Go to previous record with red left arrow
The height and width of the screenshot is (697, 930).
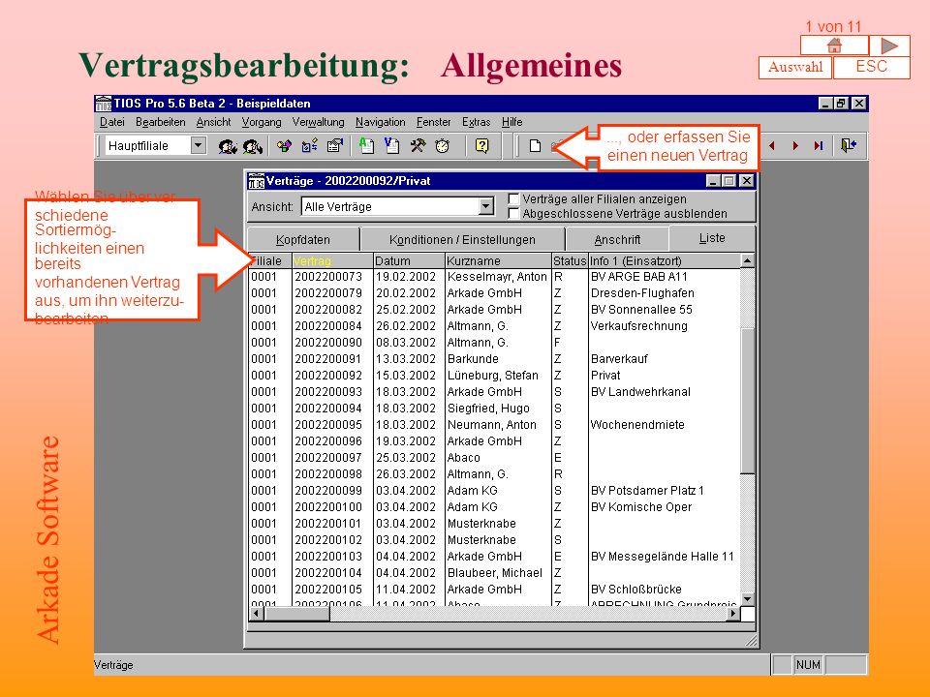(772, 146)
